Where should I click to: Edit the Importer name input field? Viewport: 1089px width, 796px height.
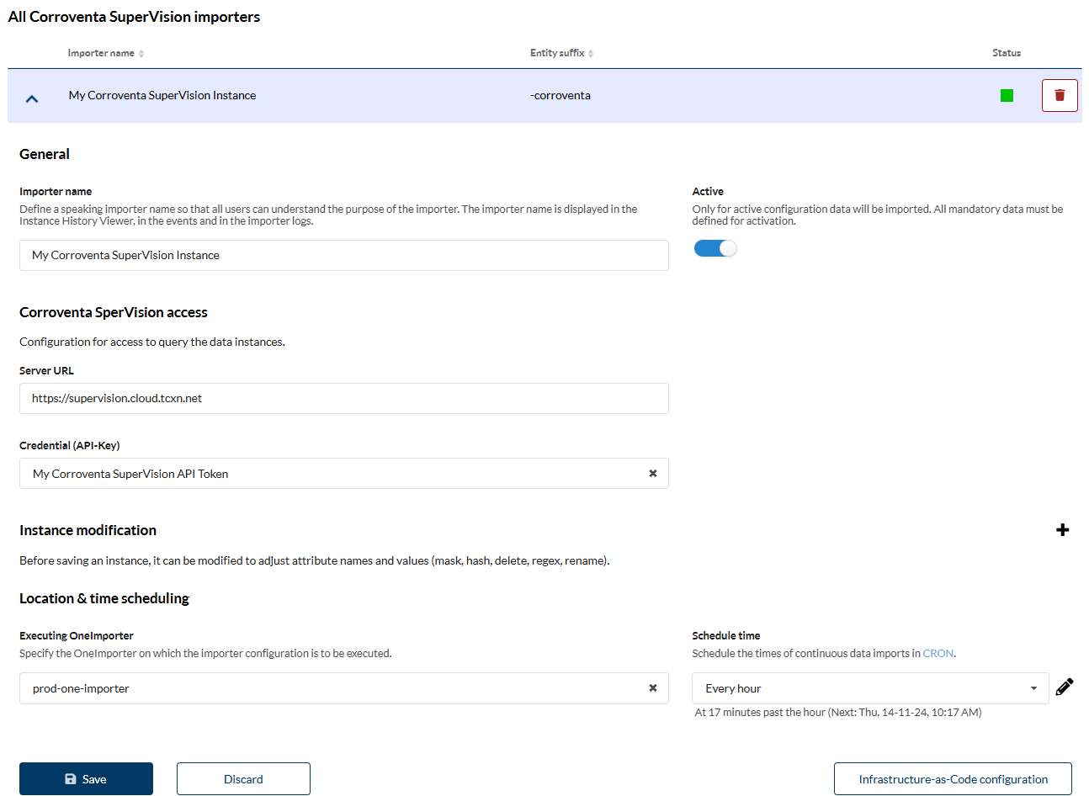(344, 256)
